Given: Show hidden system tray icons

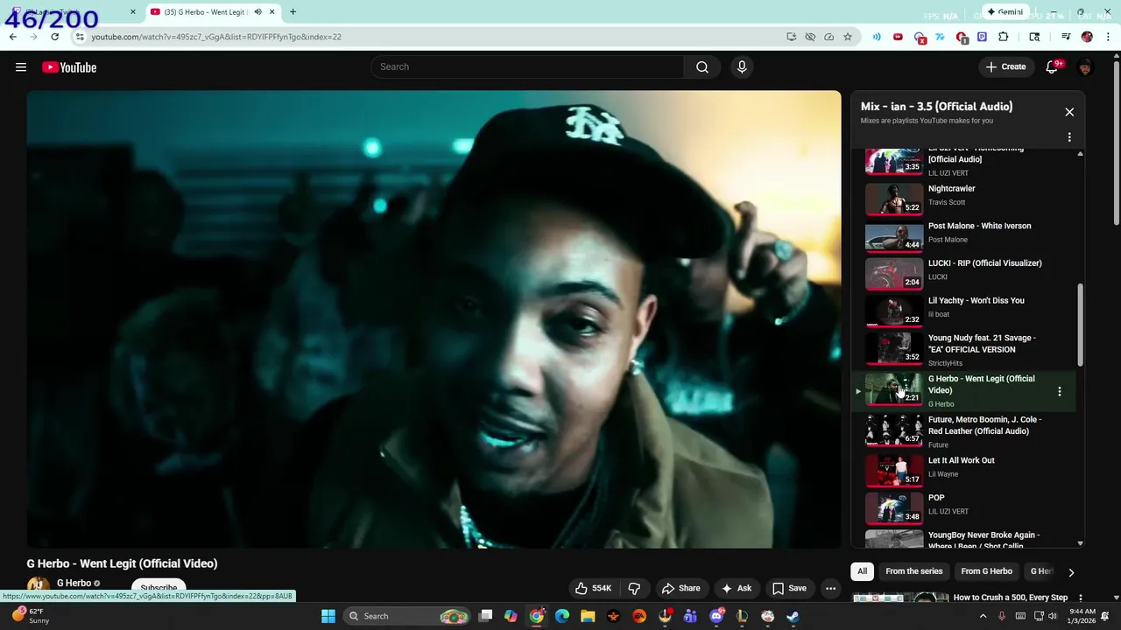Looking at the screenshot, I should [983, 616].
